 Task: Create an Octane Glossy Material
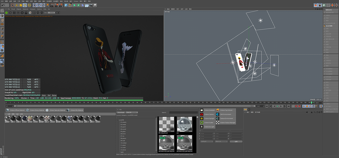click(35, 110)
